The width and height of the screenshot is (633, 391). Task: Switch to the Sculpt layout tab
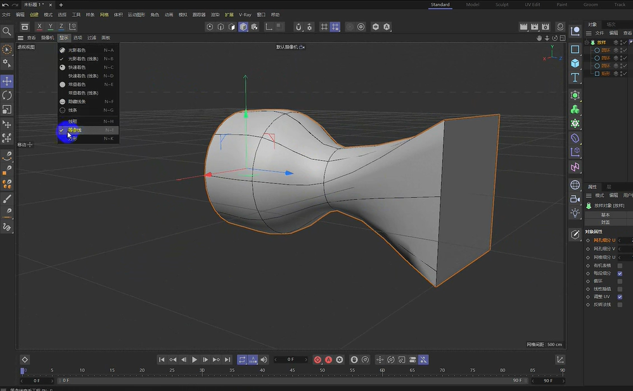pos(502,4)
